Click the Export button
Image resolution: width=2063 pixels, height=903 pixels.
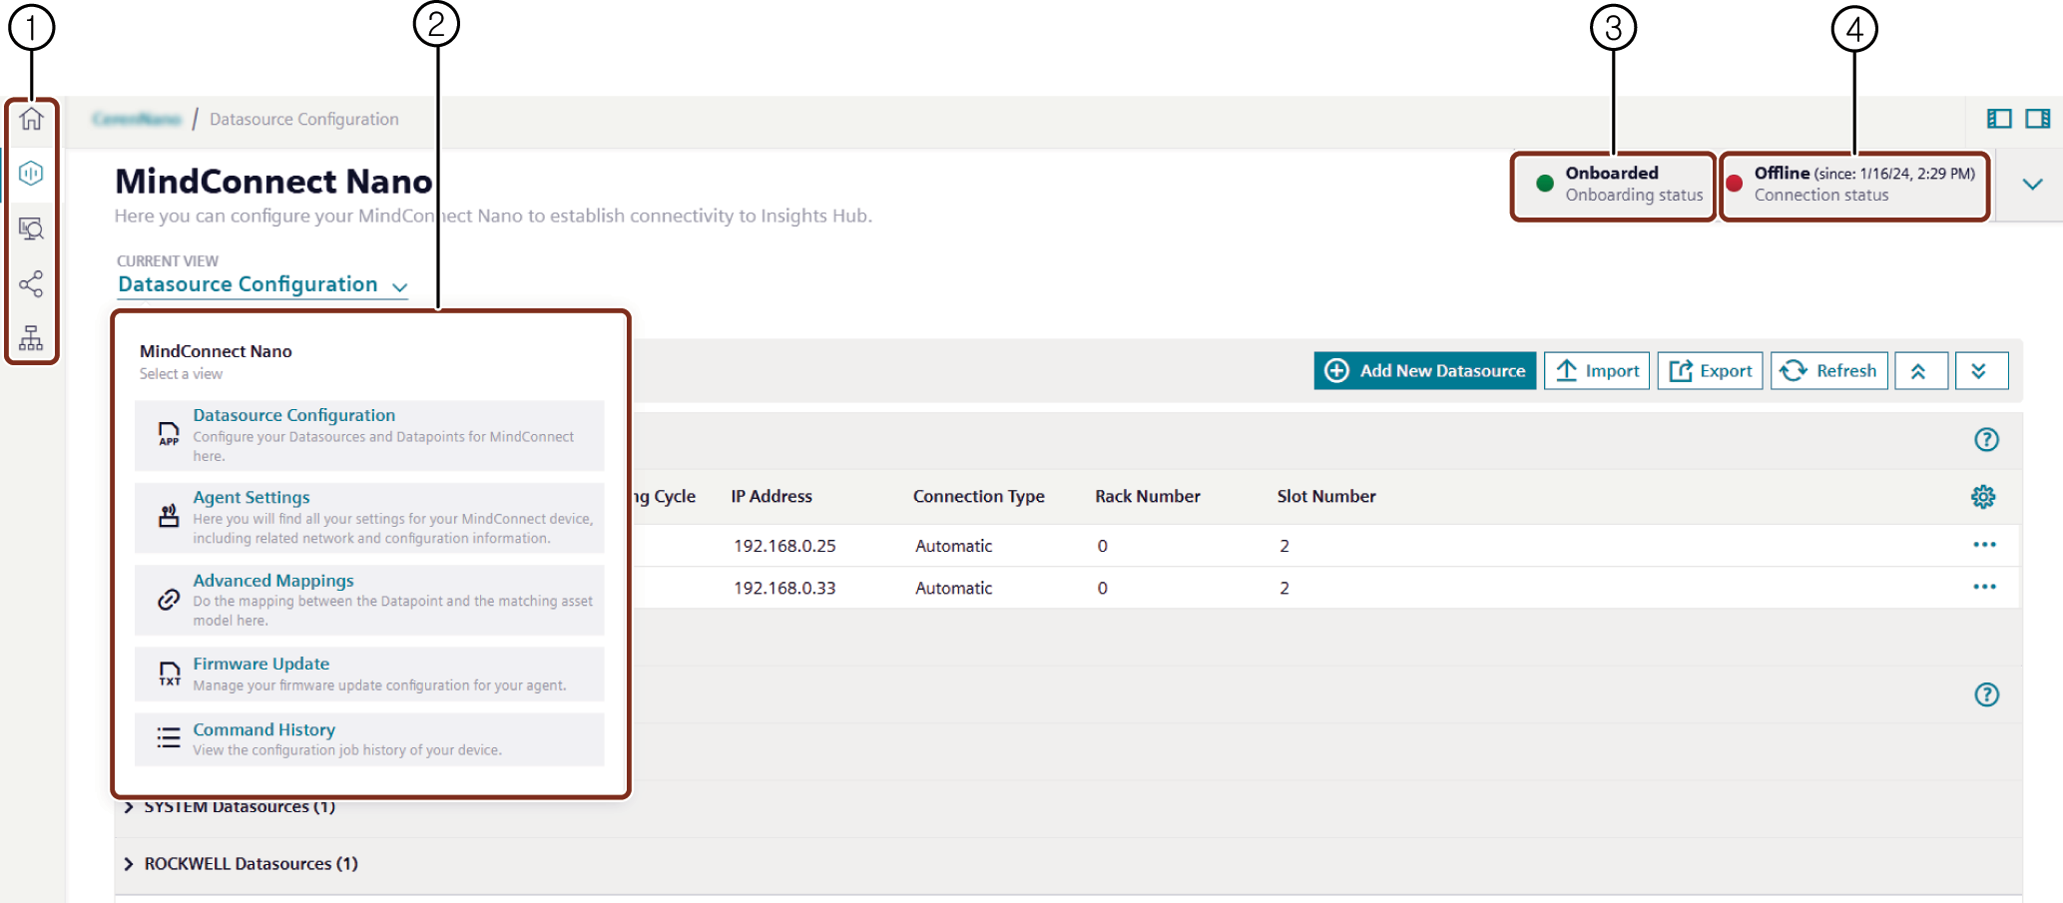click(x=1711, y=371)
